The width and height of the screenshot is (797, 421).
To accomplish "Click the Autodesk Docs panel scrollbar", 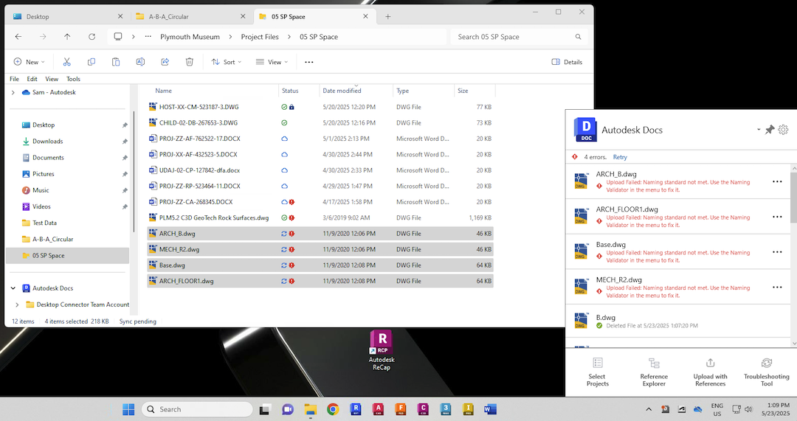I will point(793,198).
